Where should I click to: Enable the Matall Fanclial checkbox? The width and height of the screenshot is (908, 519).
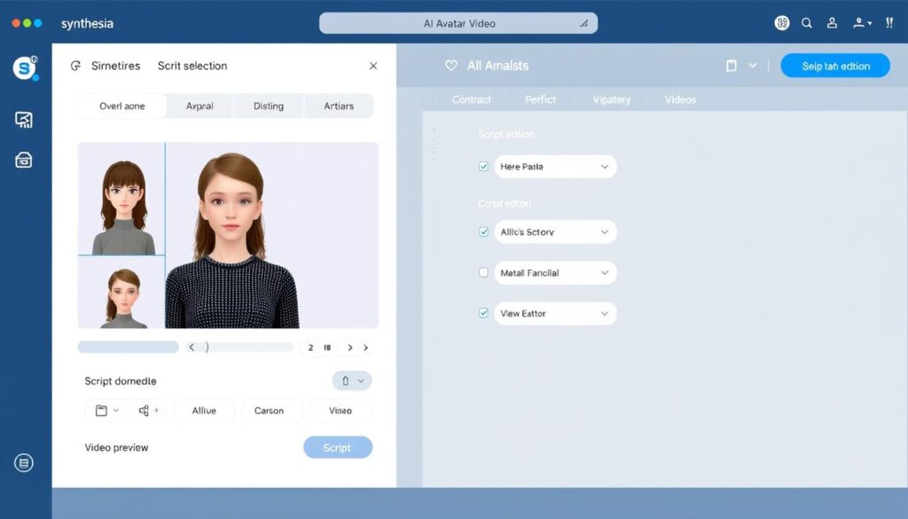[x=483, y=272]
